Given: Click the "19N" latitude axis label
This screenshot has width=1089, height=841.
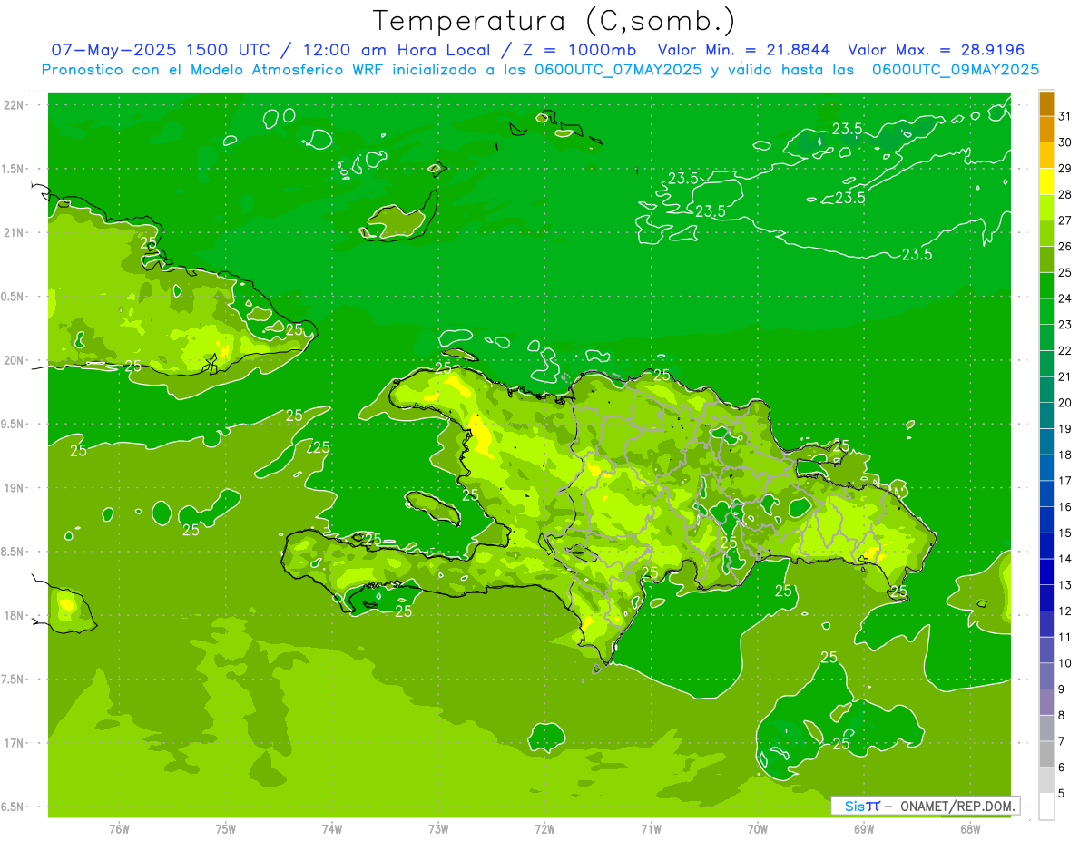Looking at the screenshot, I should coord(15,488).
